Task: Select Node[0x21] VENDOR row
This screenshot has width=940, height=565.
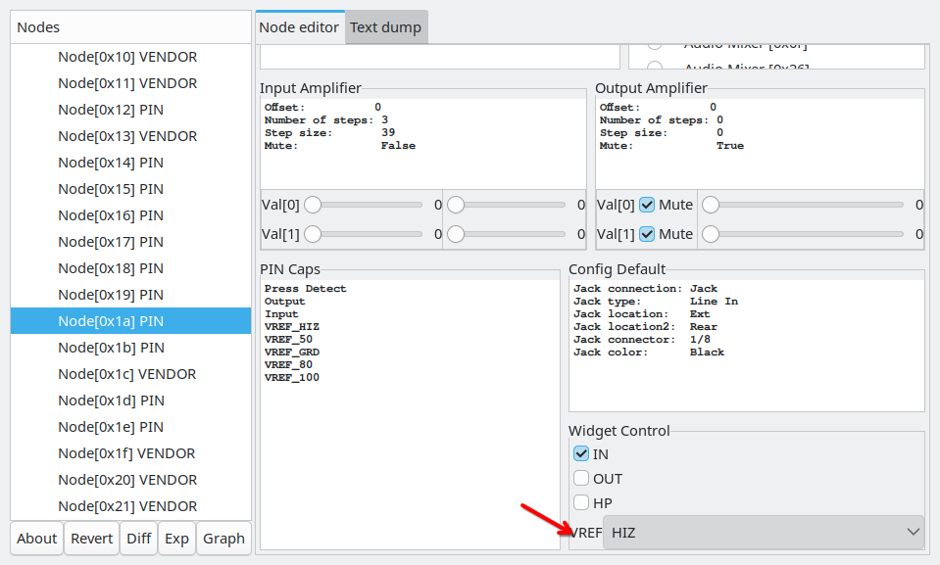Action: 130,505
